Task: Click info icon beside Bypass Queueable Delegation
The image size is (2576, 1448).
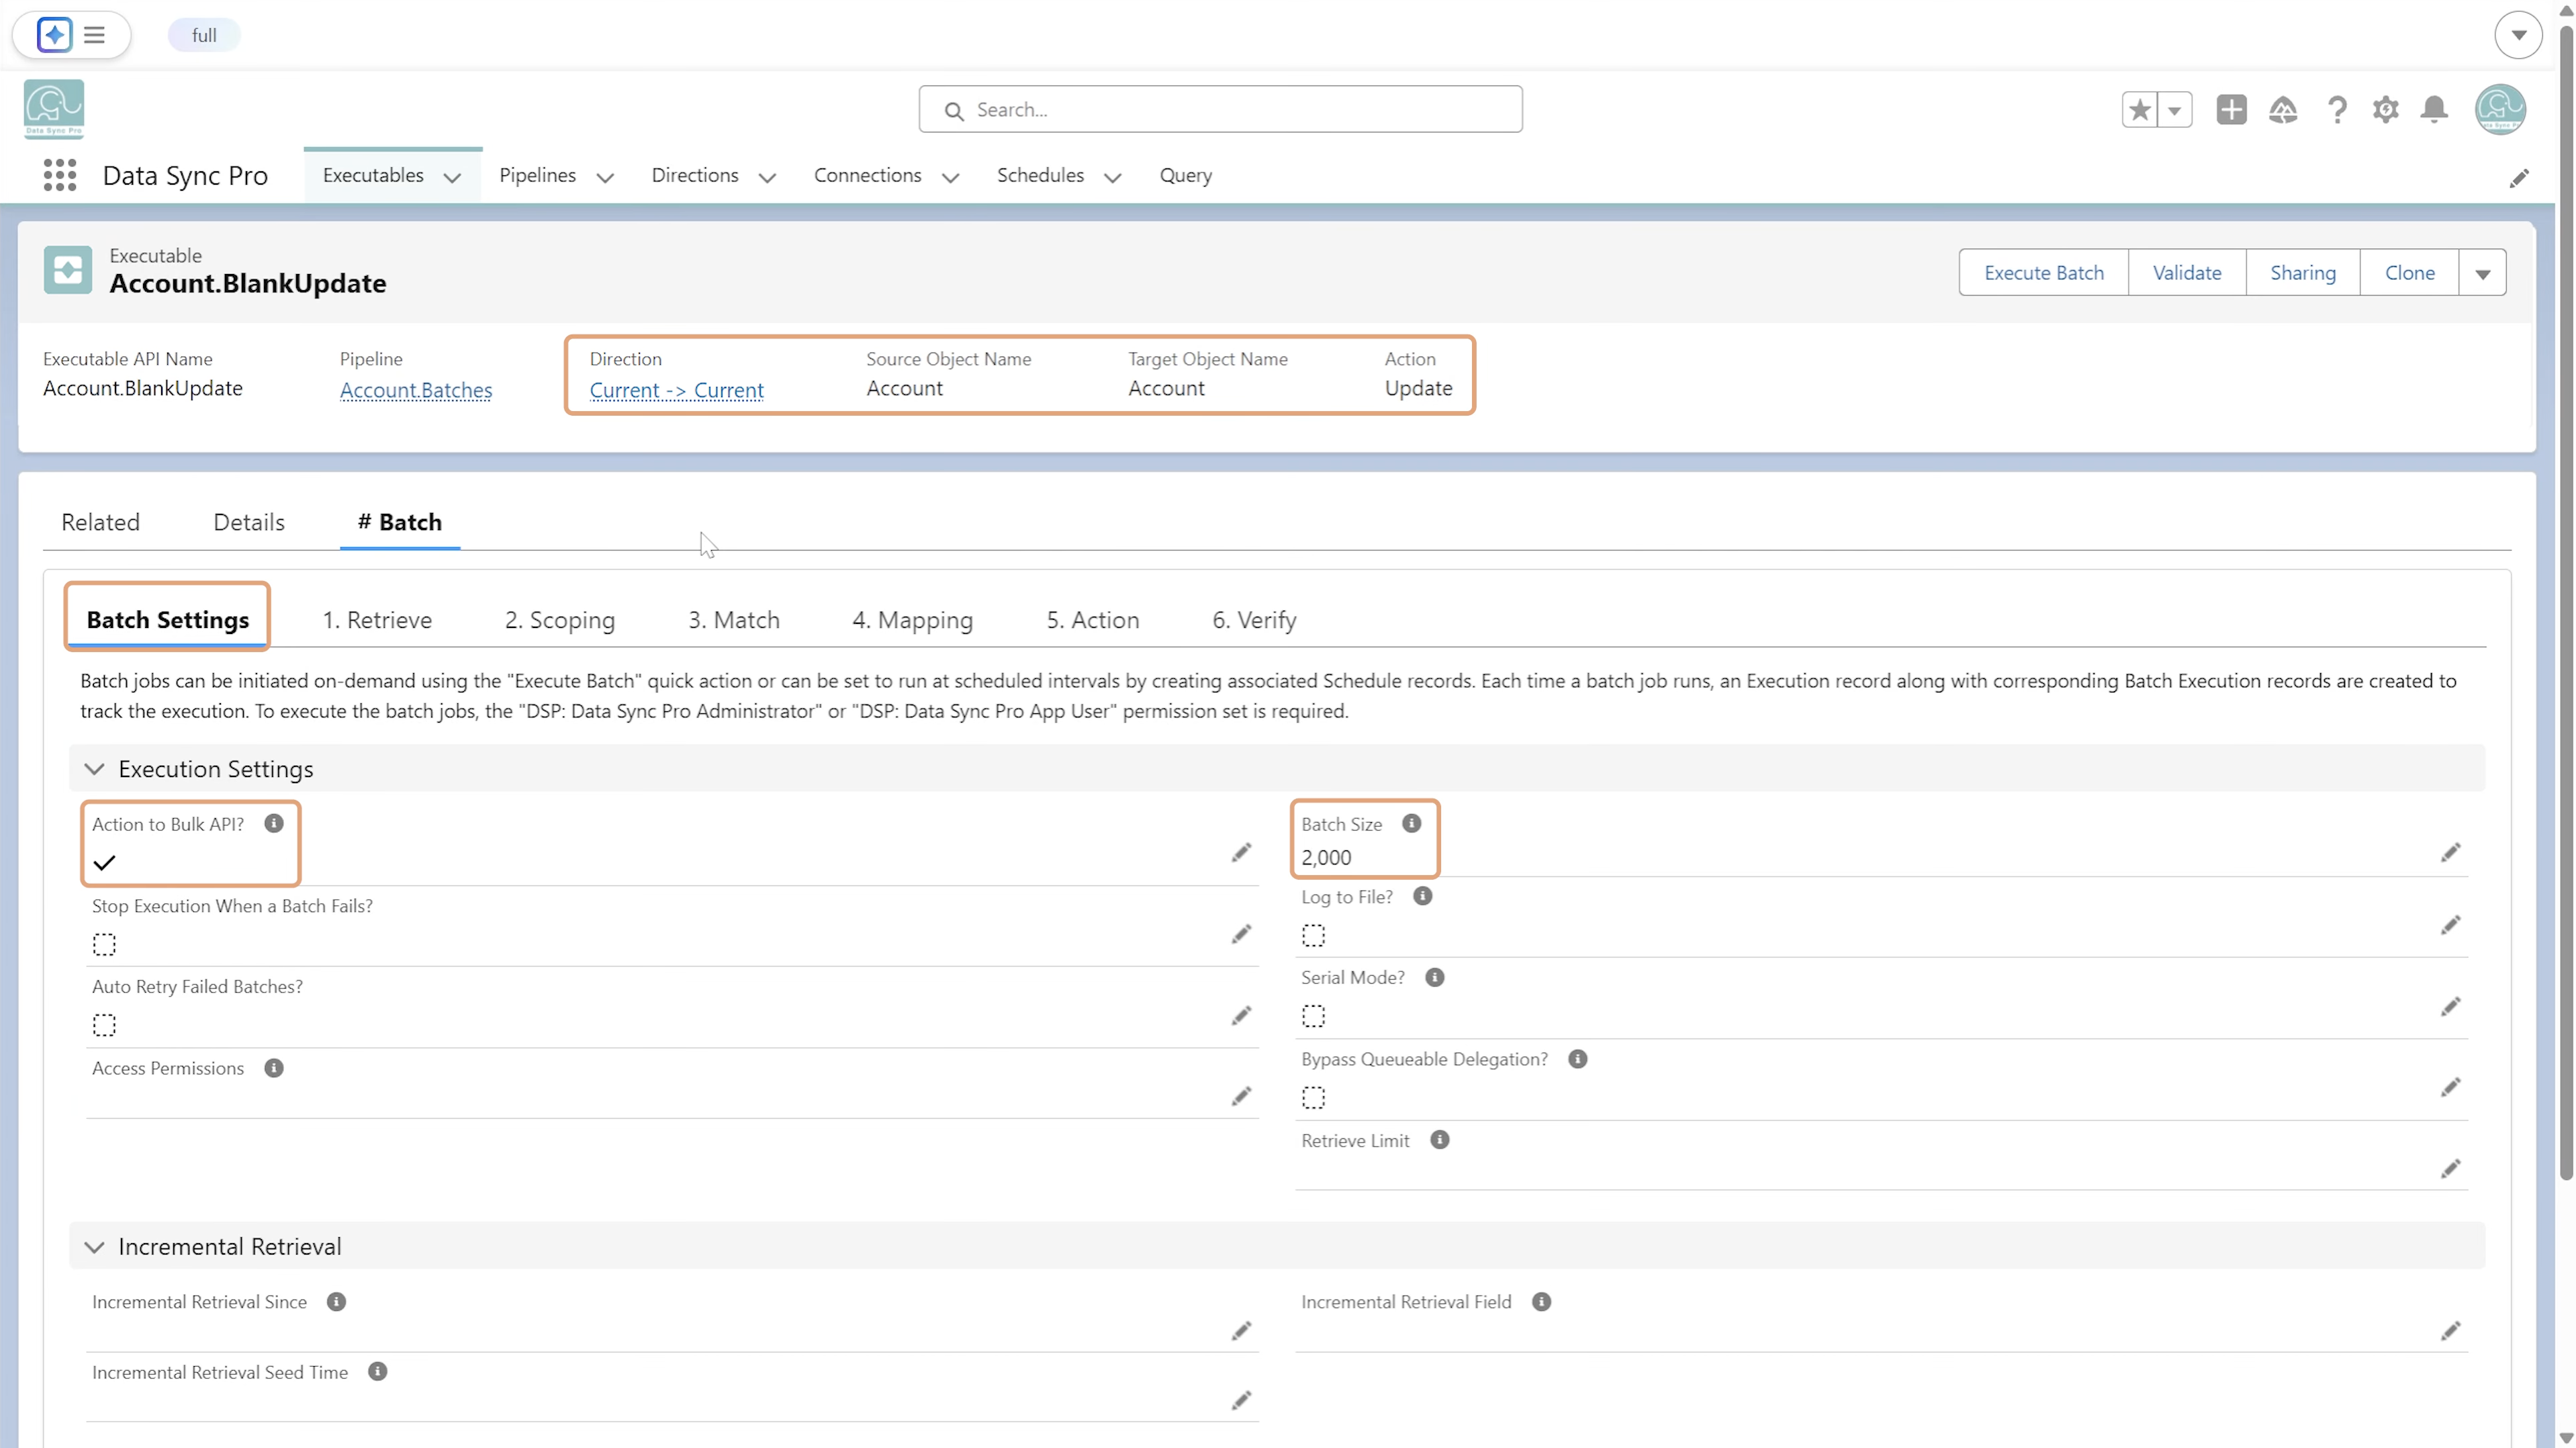Action: coord(1577,1059)
